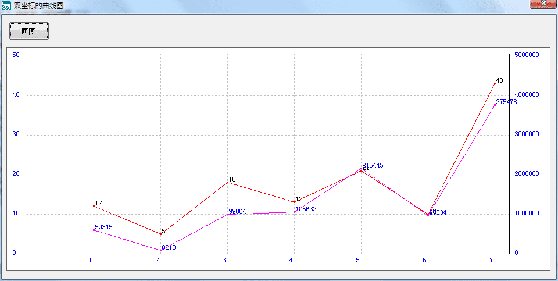
Task: Click the magenta point labeled 8213
Action: pyautogui.click(x=160, y=250)
